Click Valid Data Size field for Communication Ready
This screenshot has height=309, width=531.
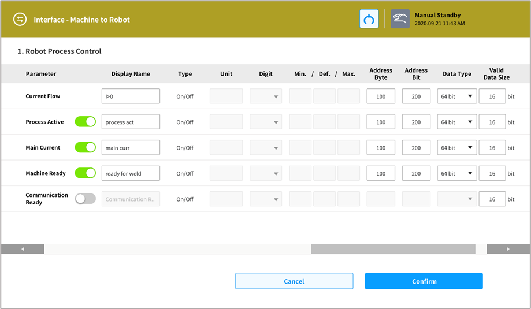click(x=492, y=199)
